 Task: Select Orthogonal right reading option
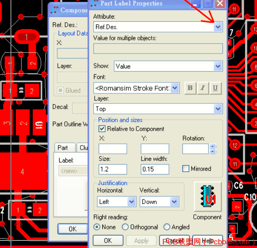pyautogui.click(x=125, y=227)
